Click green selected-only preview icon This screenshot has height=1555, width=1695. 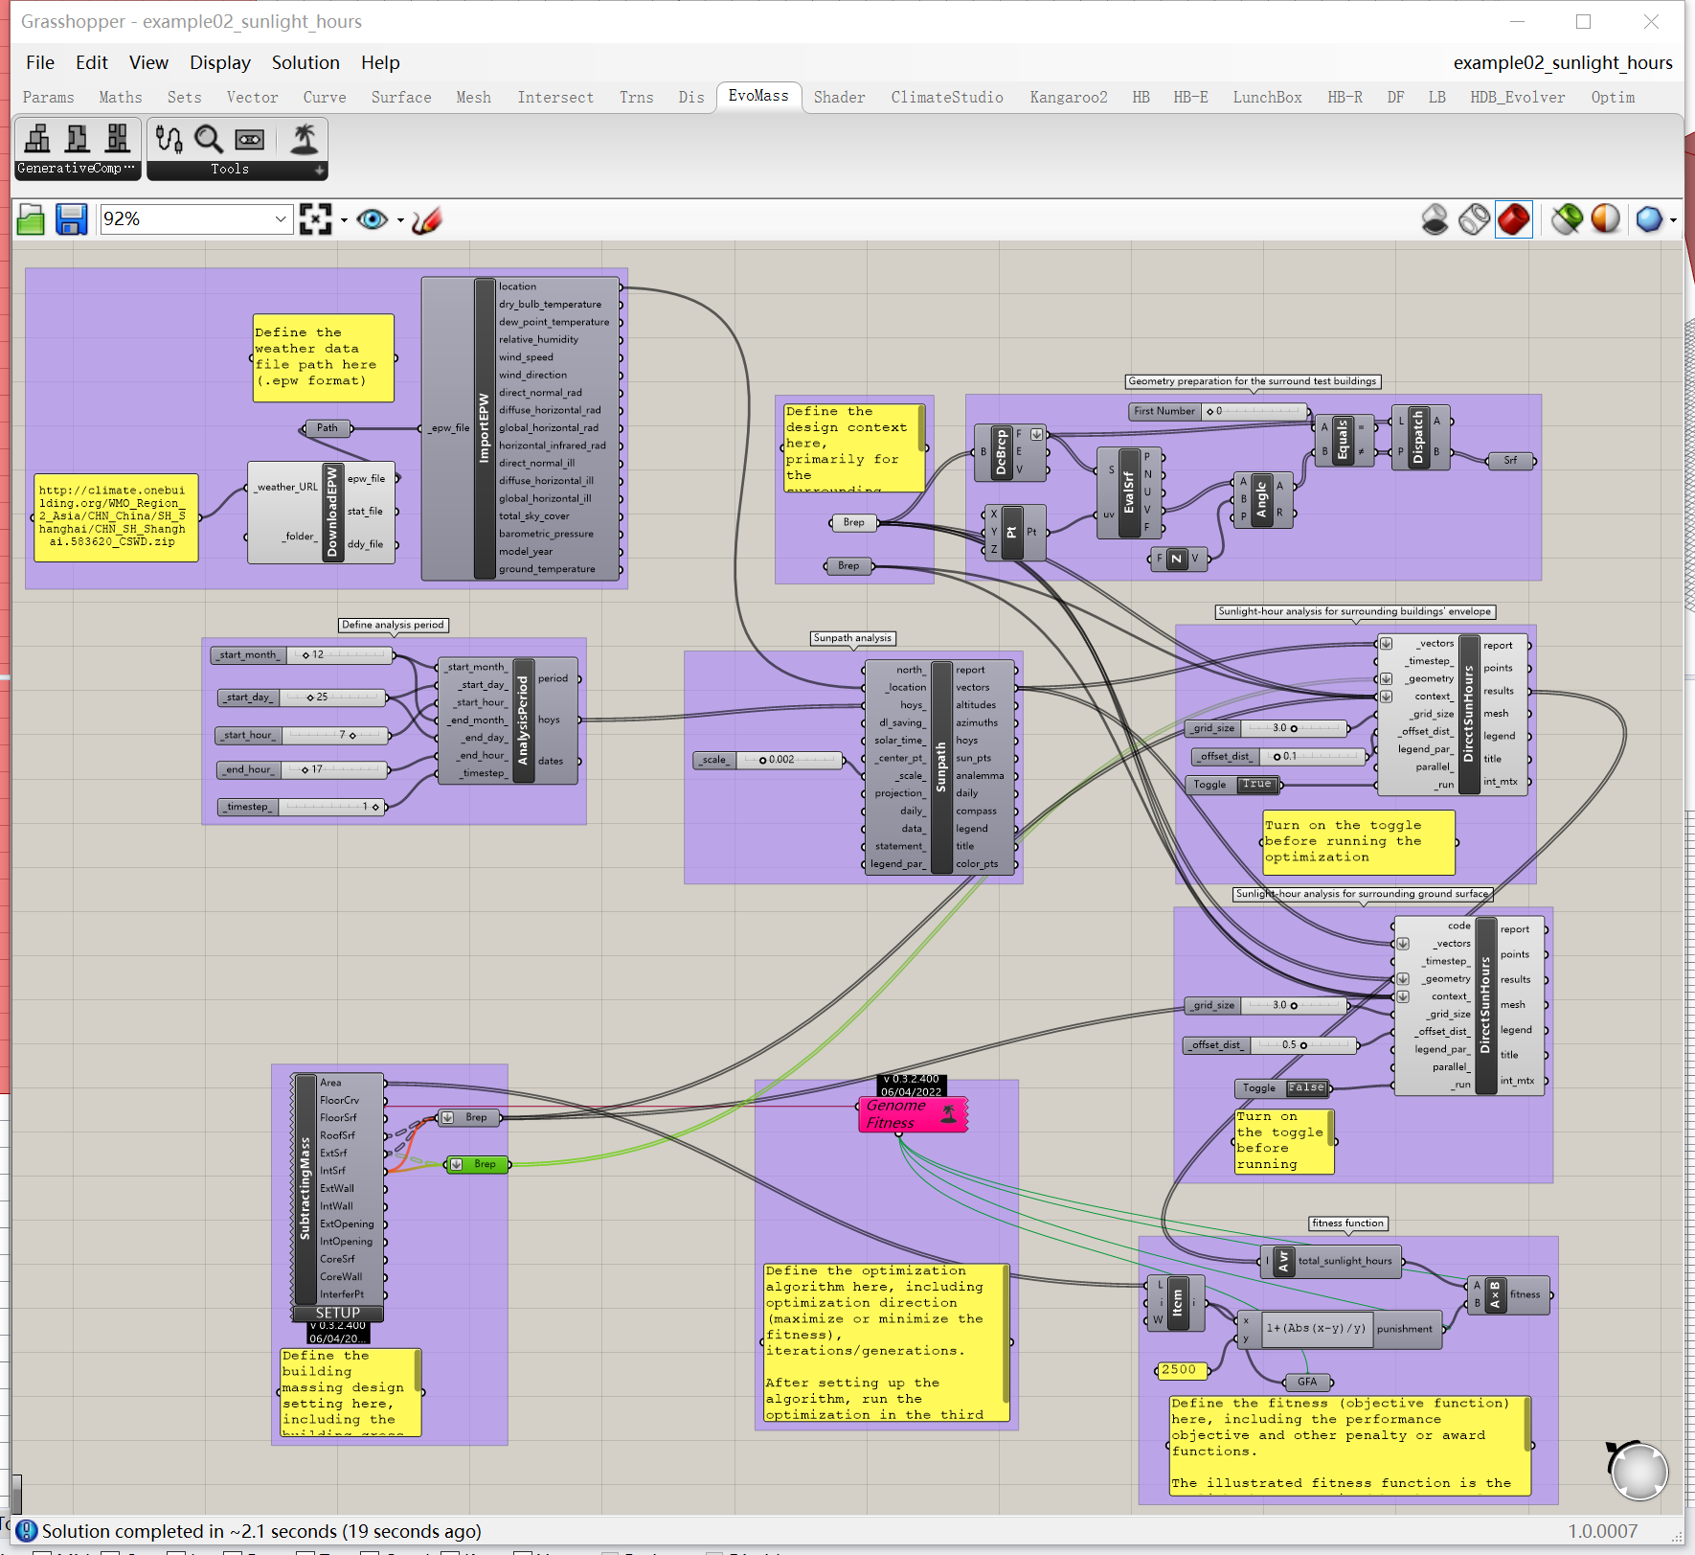coord(1567,219)
